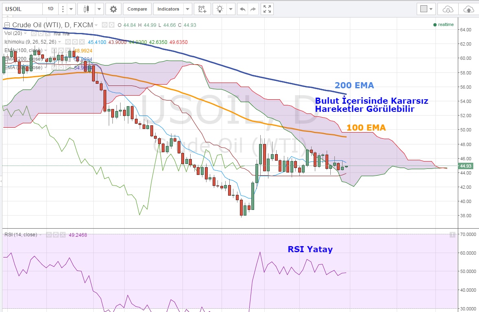The image size is (479, 312).
Task: Open the chart style dropdown arrow
Action: (99, 9)
